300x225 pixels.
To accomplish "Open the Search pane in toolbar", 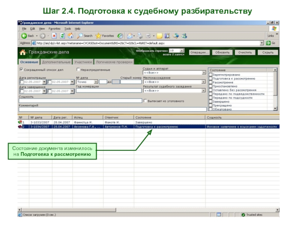I will tap(85, 36).
